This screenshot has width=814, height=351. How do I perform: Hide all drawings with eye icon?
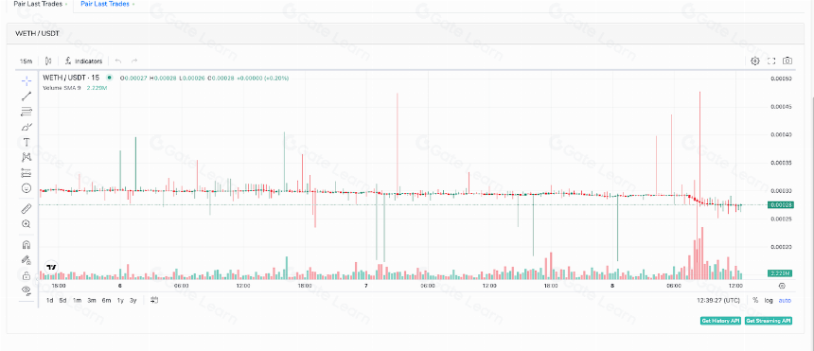click(26, 290)
